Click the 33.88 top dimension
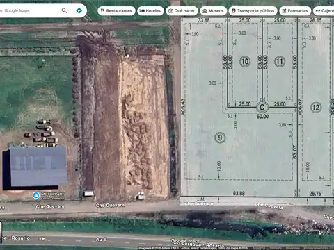The image size is (334, 250). coord(204,20)
